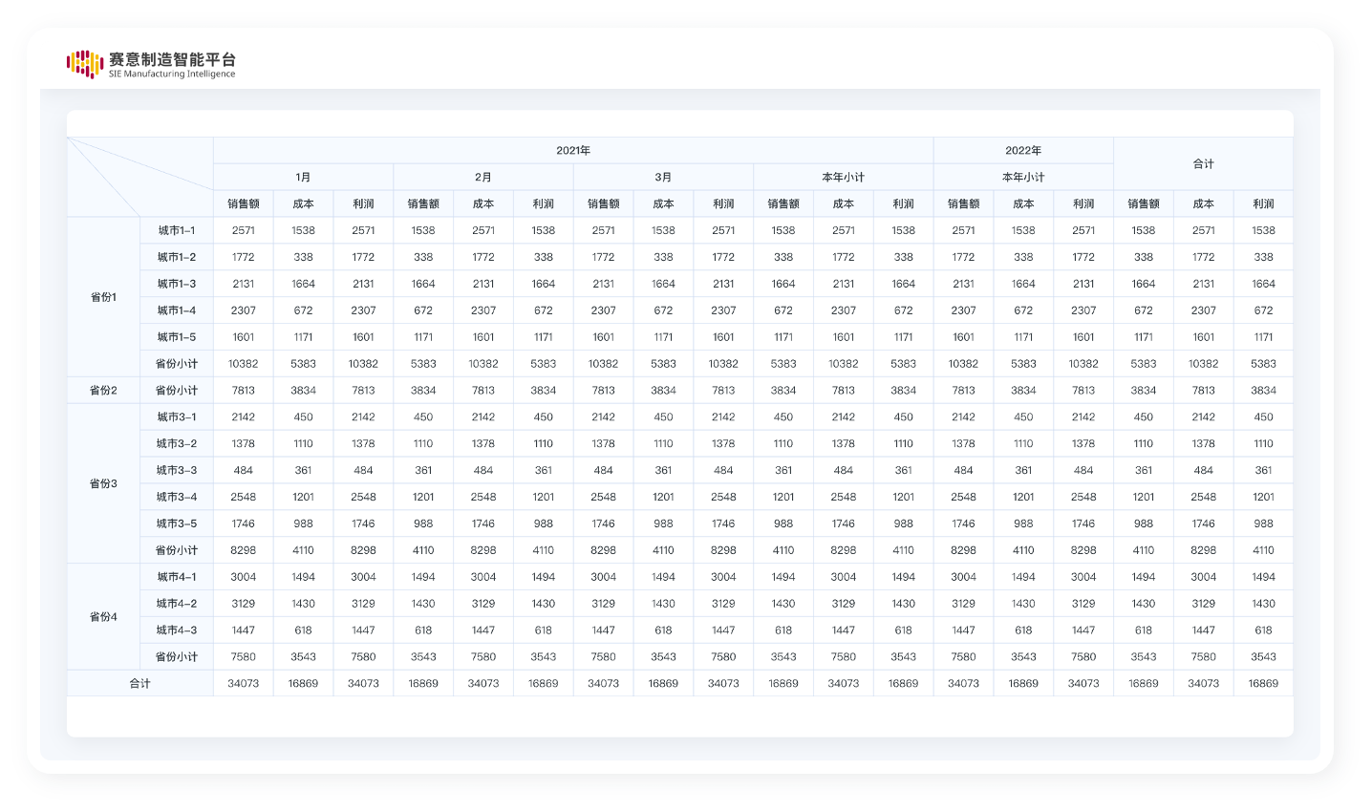Select the bottom 合计 total row label
Viewport: 1372px width, 812px height.
[x=139, y=684]
